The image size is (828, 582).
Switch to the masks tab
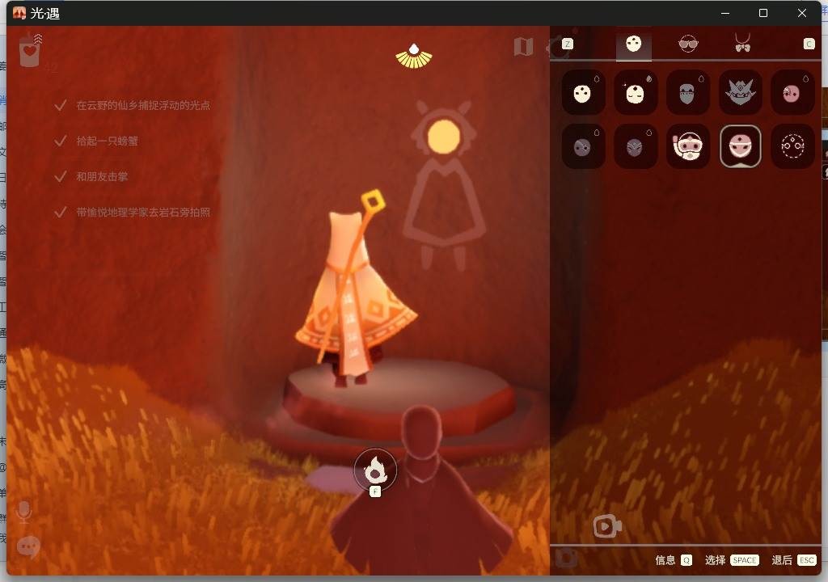click(x=634, y=44)
